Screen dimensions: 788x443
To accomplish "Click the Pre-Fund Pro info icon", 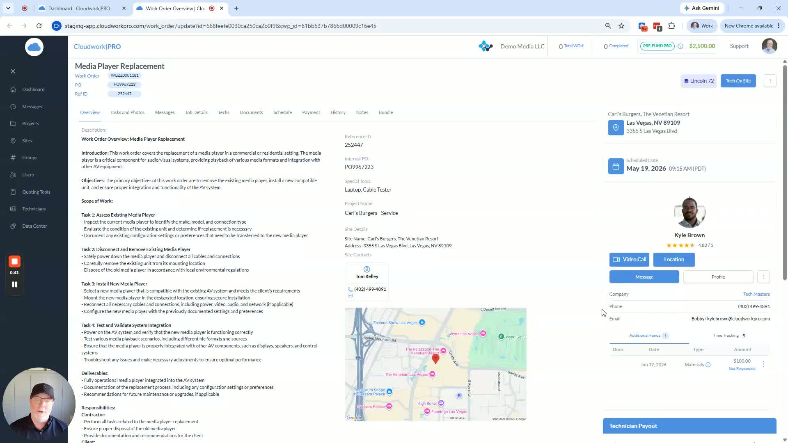I will click(680, 46).
